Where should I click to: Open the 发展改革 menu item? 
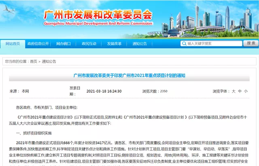coord(114,44)
